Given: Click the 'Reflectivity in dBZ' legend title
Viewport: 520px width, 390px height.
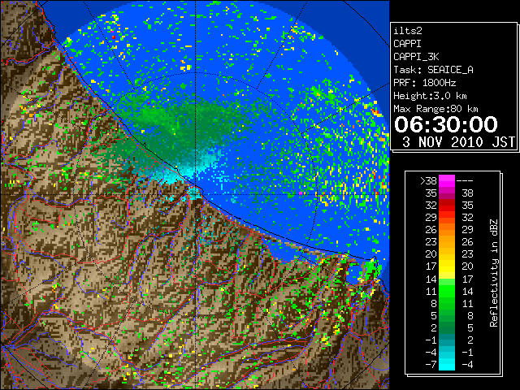Looking at the screenshot, I should click(493, 273).
